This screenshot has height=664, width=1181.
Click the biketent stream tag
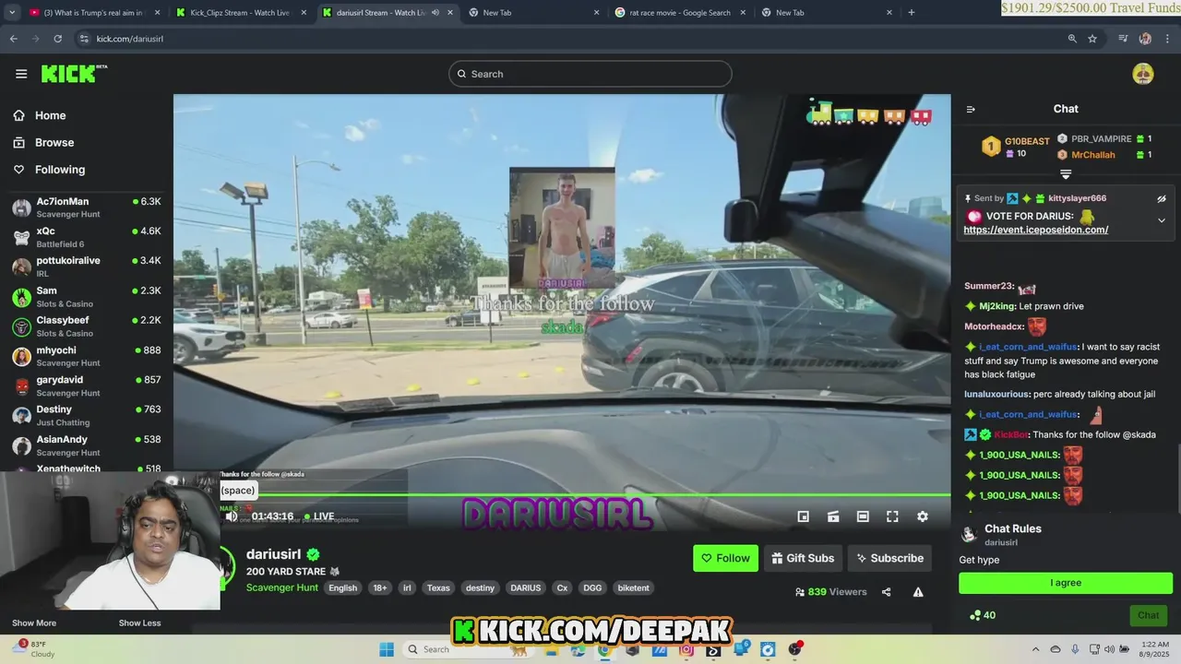coord(633,587)
